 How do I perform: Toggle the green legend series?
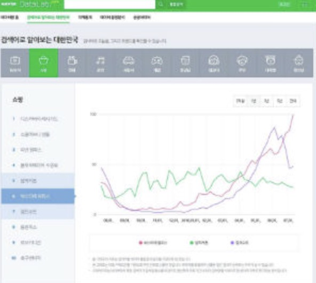[x=199, y=243]
